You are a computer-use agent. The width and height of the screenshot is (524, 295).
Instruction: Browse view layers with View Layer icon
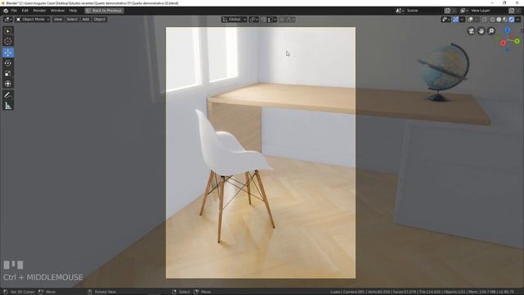(464, 11)
